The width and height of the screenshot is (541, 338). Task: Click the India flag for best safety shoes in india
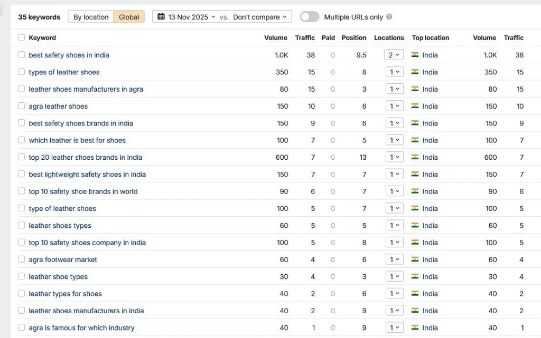click(415, 55)
